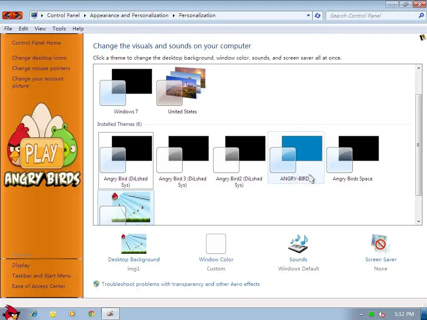
Task: Click Change your account picture link
Action: 38,82
